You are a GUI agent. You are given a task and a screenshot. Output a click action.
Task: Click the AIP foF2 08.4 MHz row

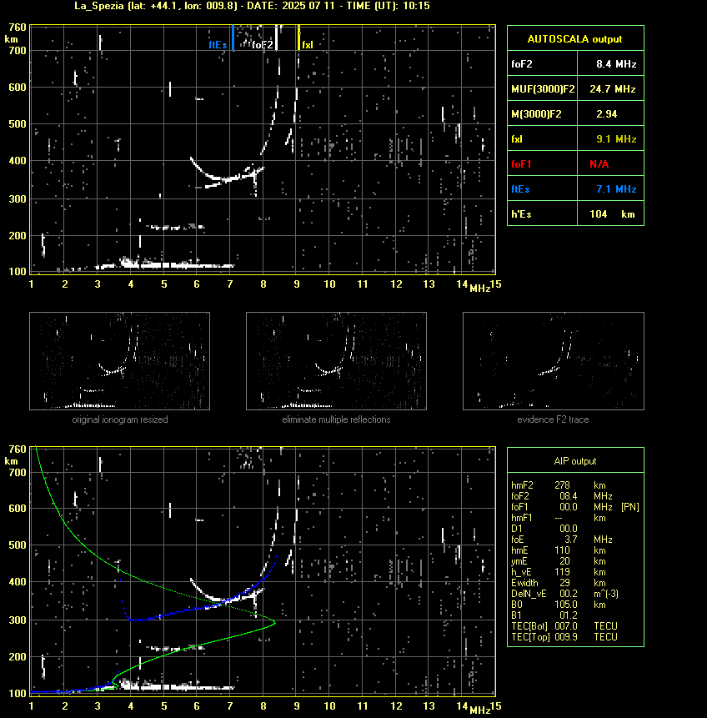coord(562,496)
